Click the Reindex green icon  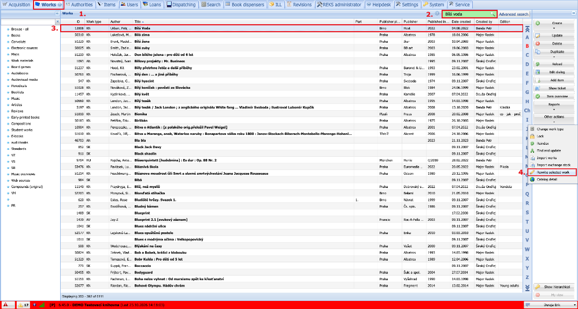pyautogui.click(x=532, y=144)
